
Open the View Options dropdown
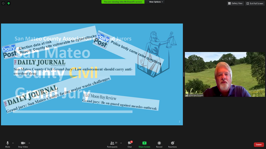(156, 2)
